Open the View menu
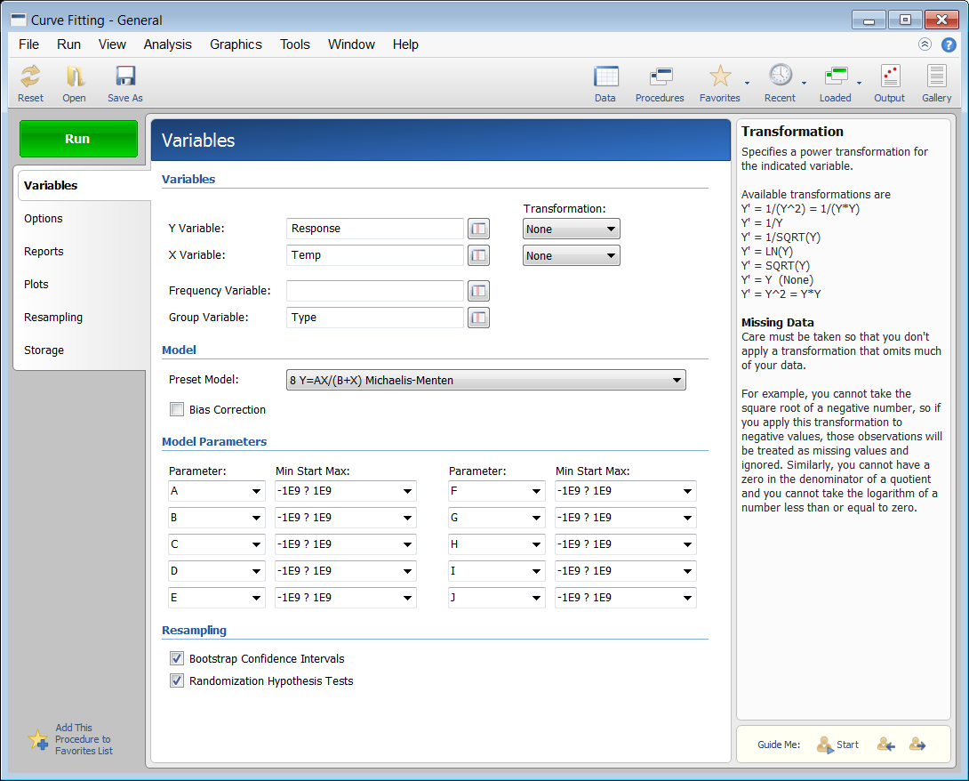Viewport: 969px width, 781px height. click(x=112, y=44)
